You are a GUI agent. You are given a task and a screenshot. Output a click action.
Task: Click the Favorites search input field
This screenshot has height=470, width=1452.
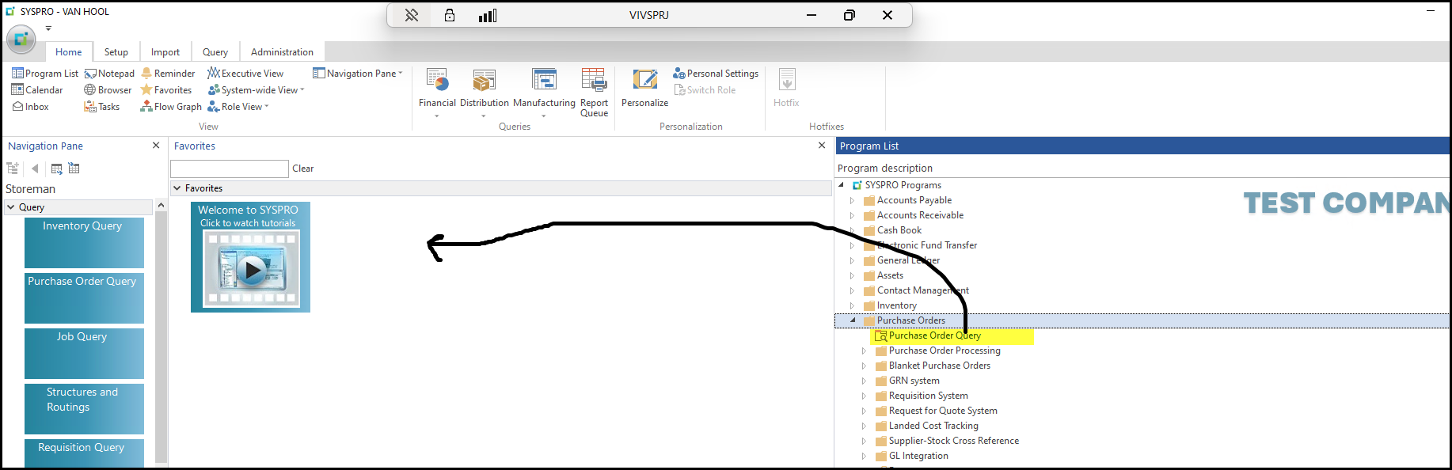230,169
